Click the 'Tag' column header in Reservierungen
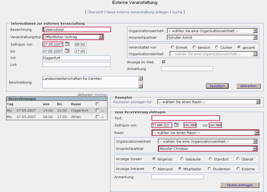267x192 pixels. click(10, 104)
